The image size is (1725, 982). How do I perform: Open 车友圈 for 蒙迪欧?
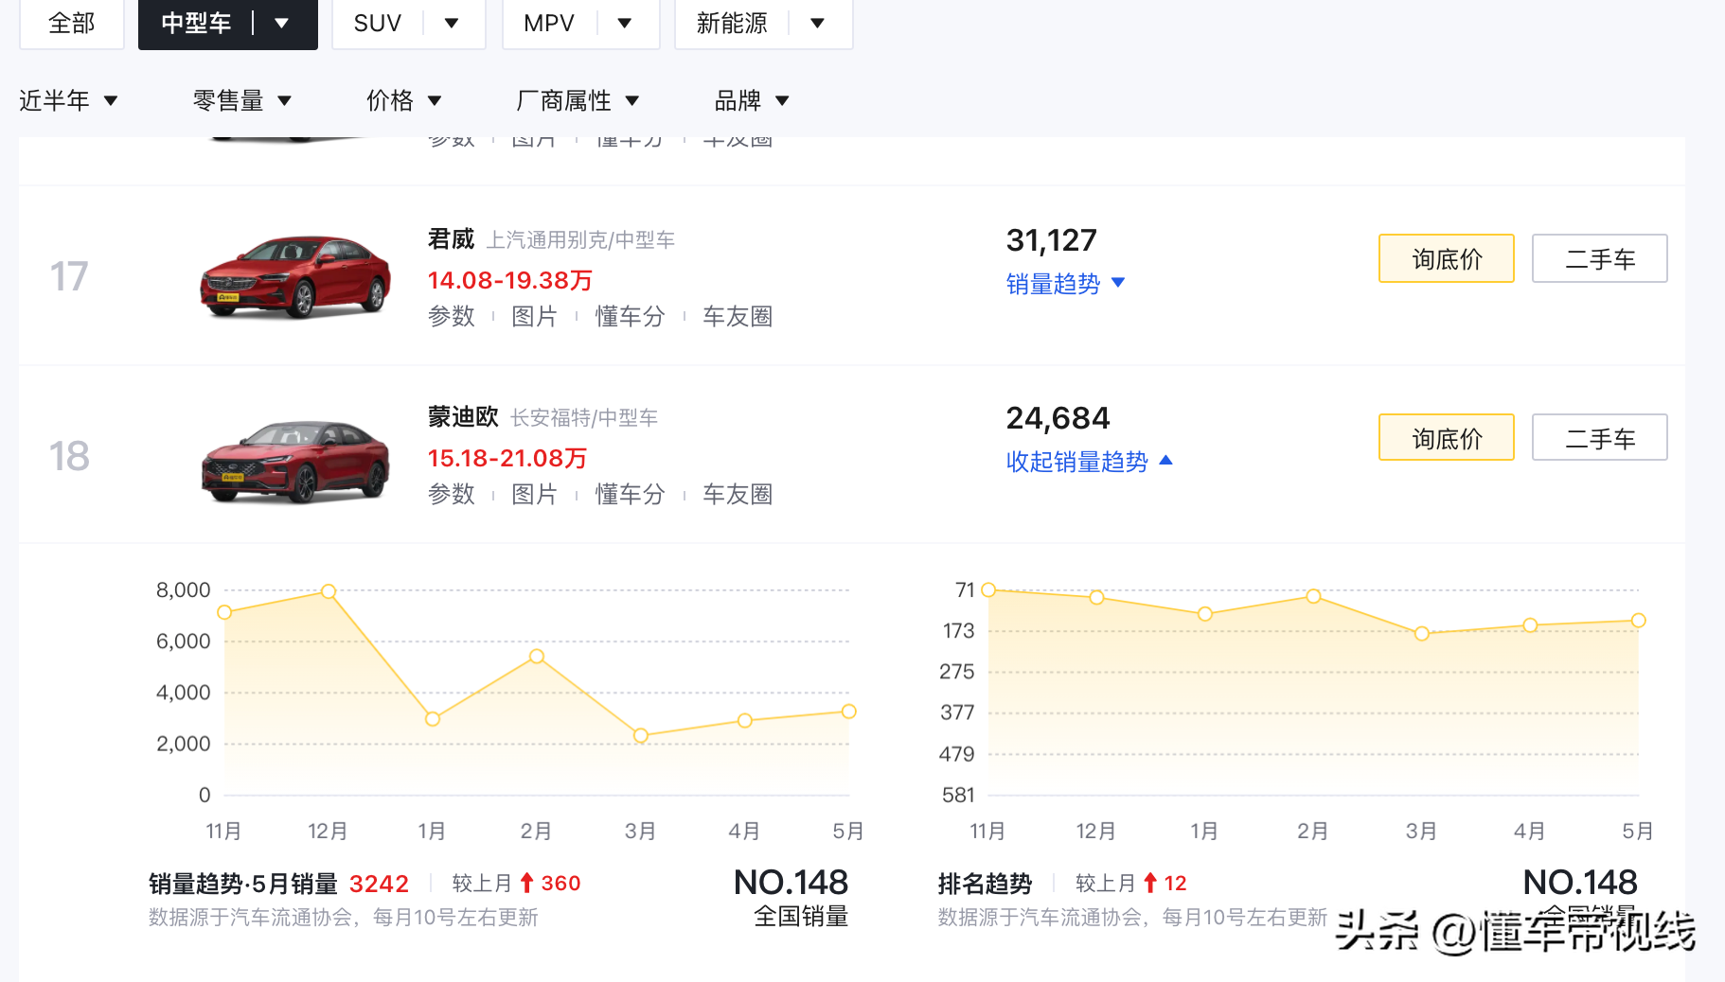[738, 494]
